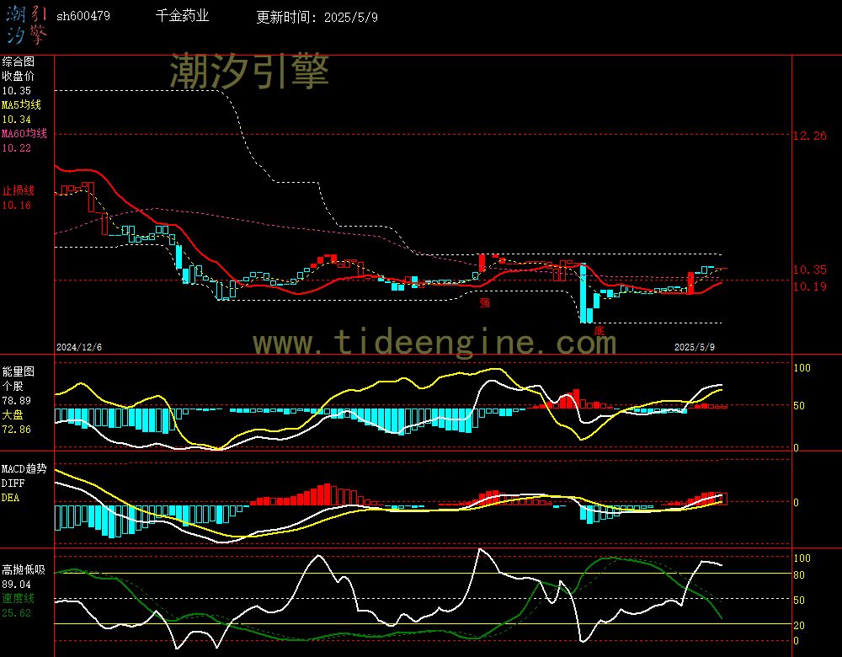The image size is (842, 657).
Task: Click the start date 2024/12/6
Action: tap(79, 347)
